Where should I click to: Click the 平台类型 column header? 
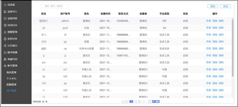pyautogui.click(x=164, y=14)
